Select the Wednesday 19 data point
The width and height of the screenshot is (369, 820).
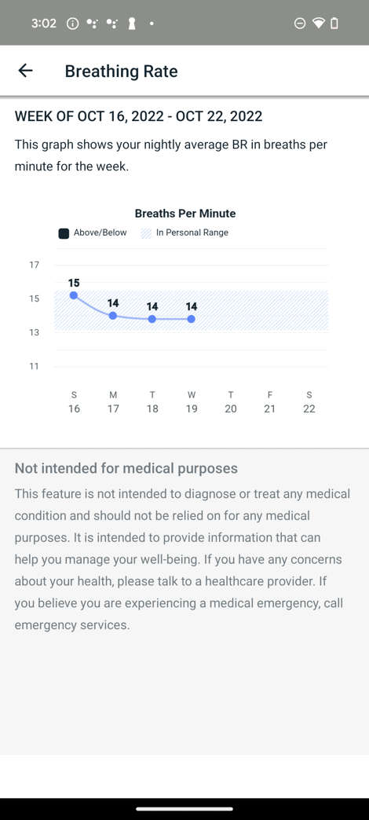click(192, 318)
